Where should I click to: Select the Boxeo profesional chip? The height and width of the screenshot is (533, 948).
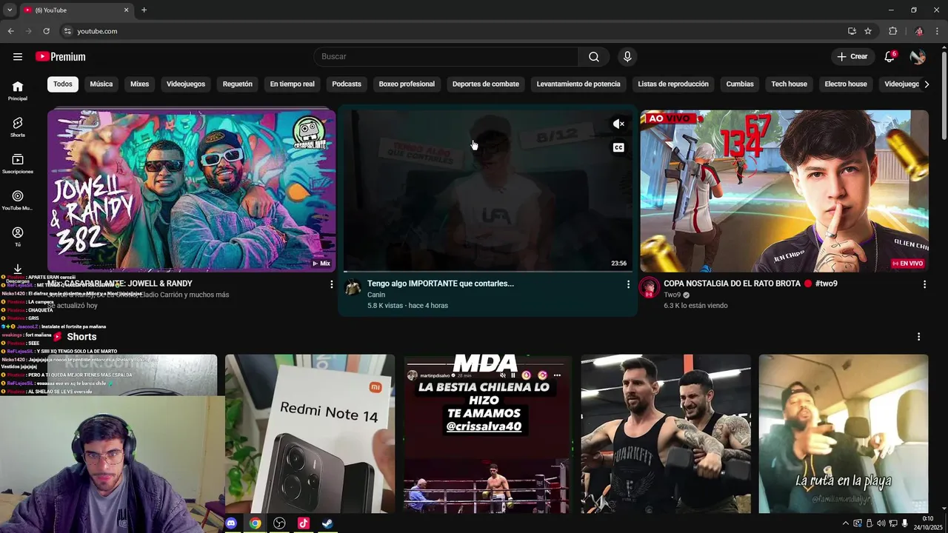click(407, 84)
